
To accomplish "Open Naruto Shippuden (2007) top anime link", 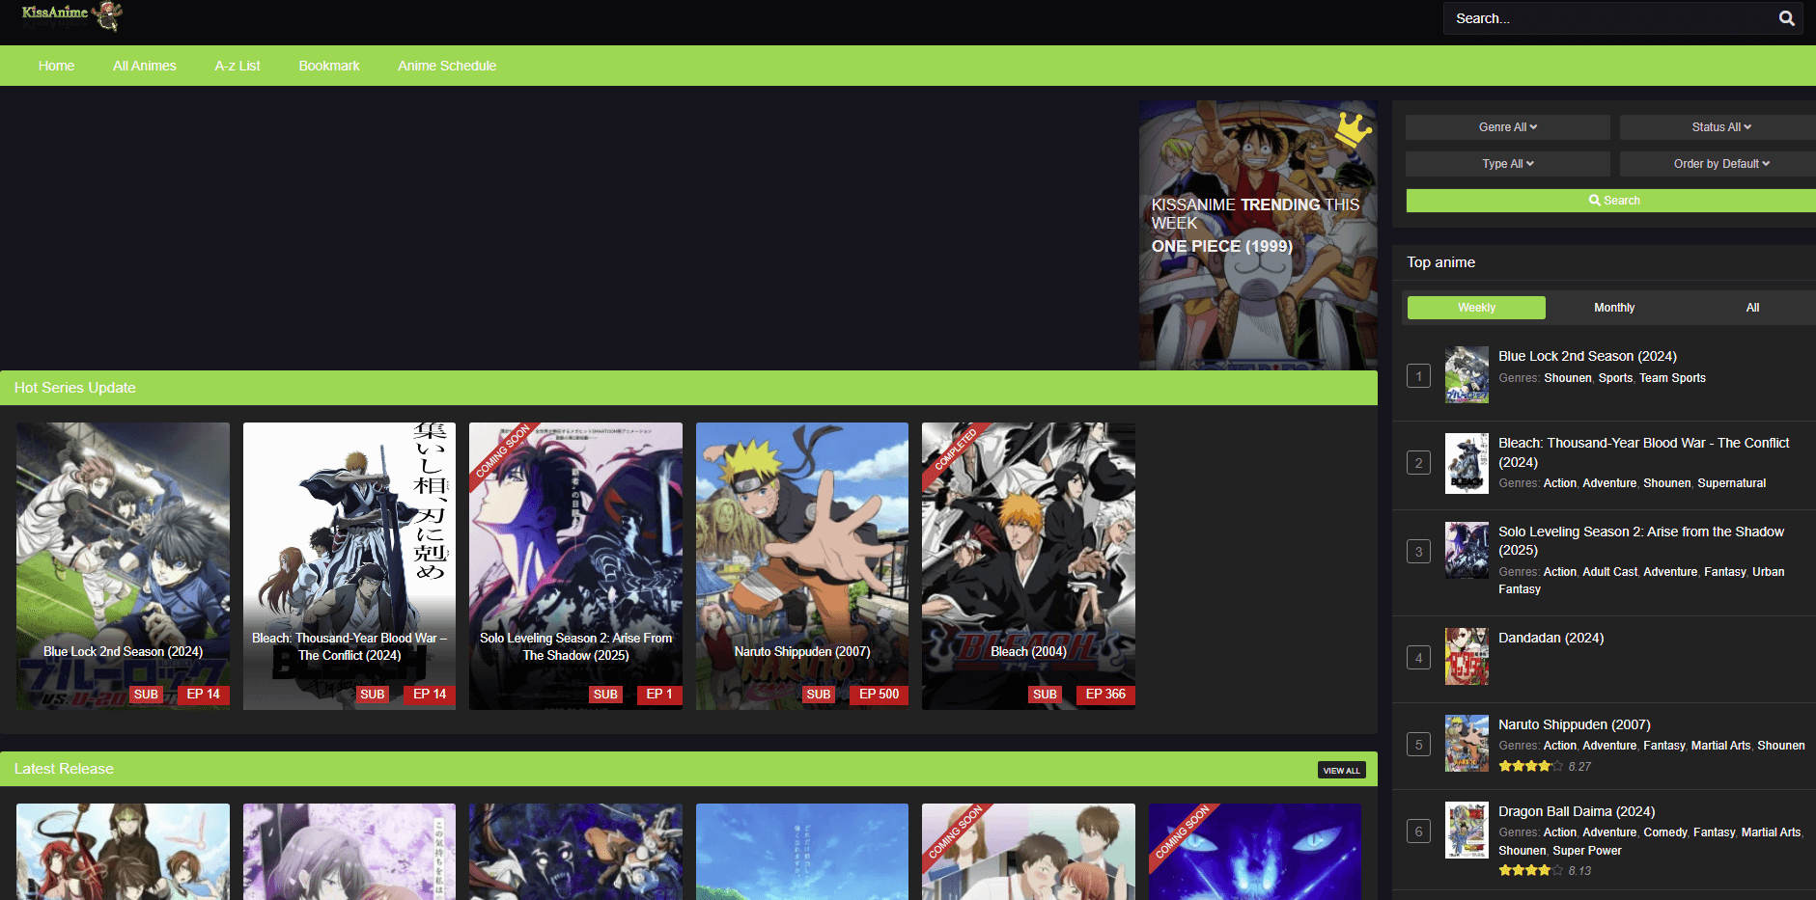I will tap(1575, 724).
